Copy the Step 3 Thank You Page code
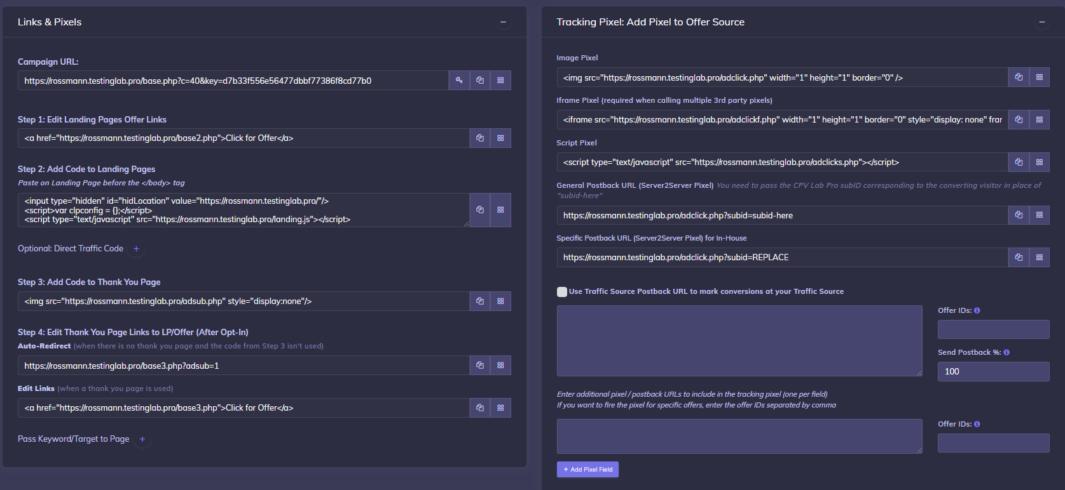This screenshot has height=490, width=1065. (480, 301)
